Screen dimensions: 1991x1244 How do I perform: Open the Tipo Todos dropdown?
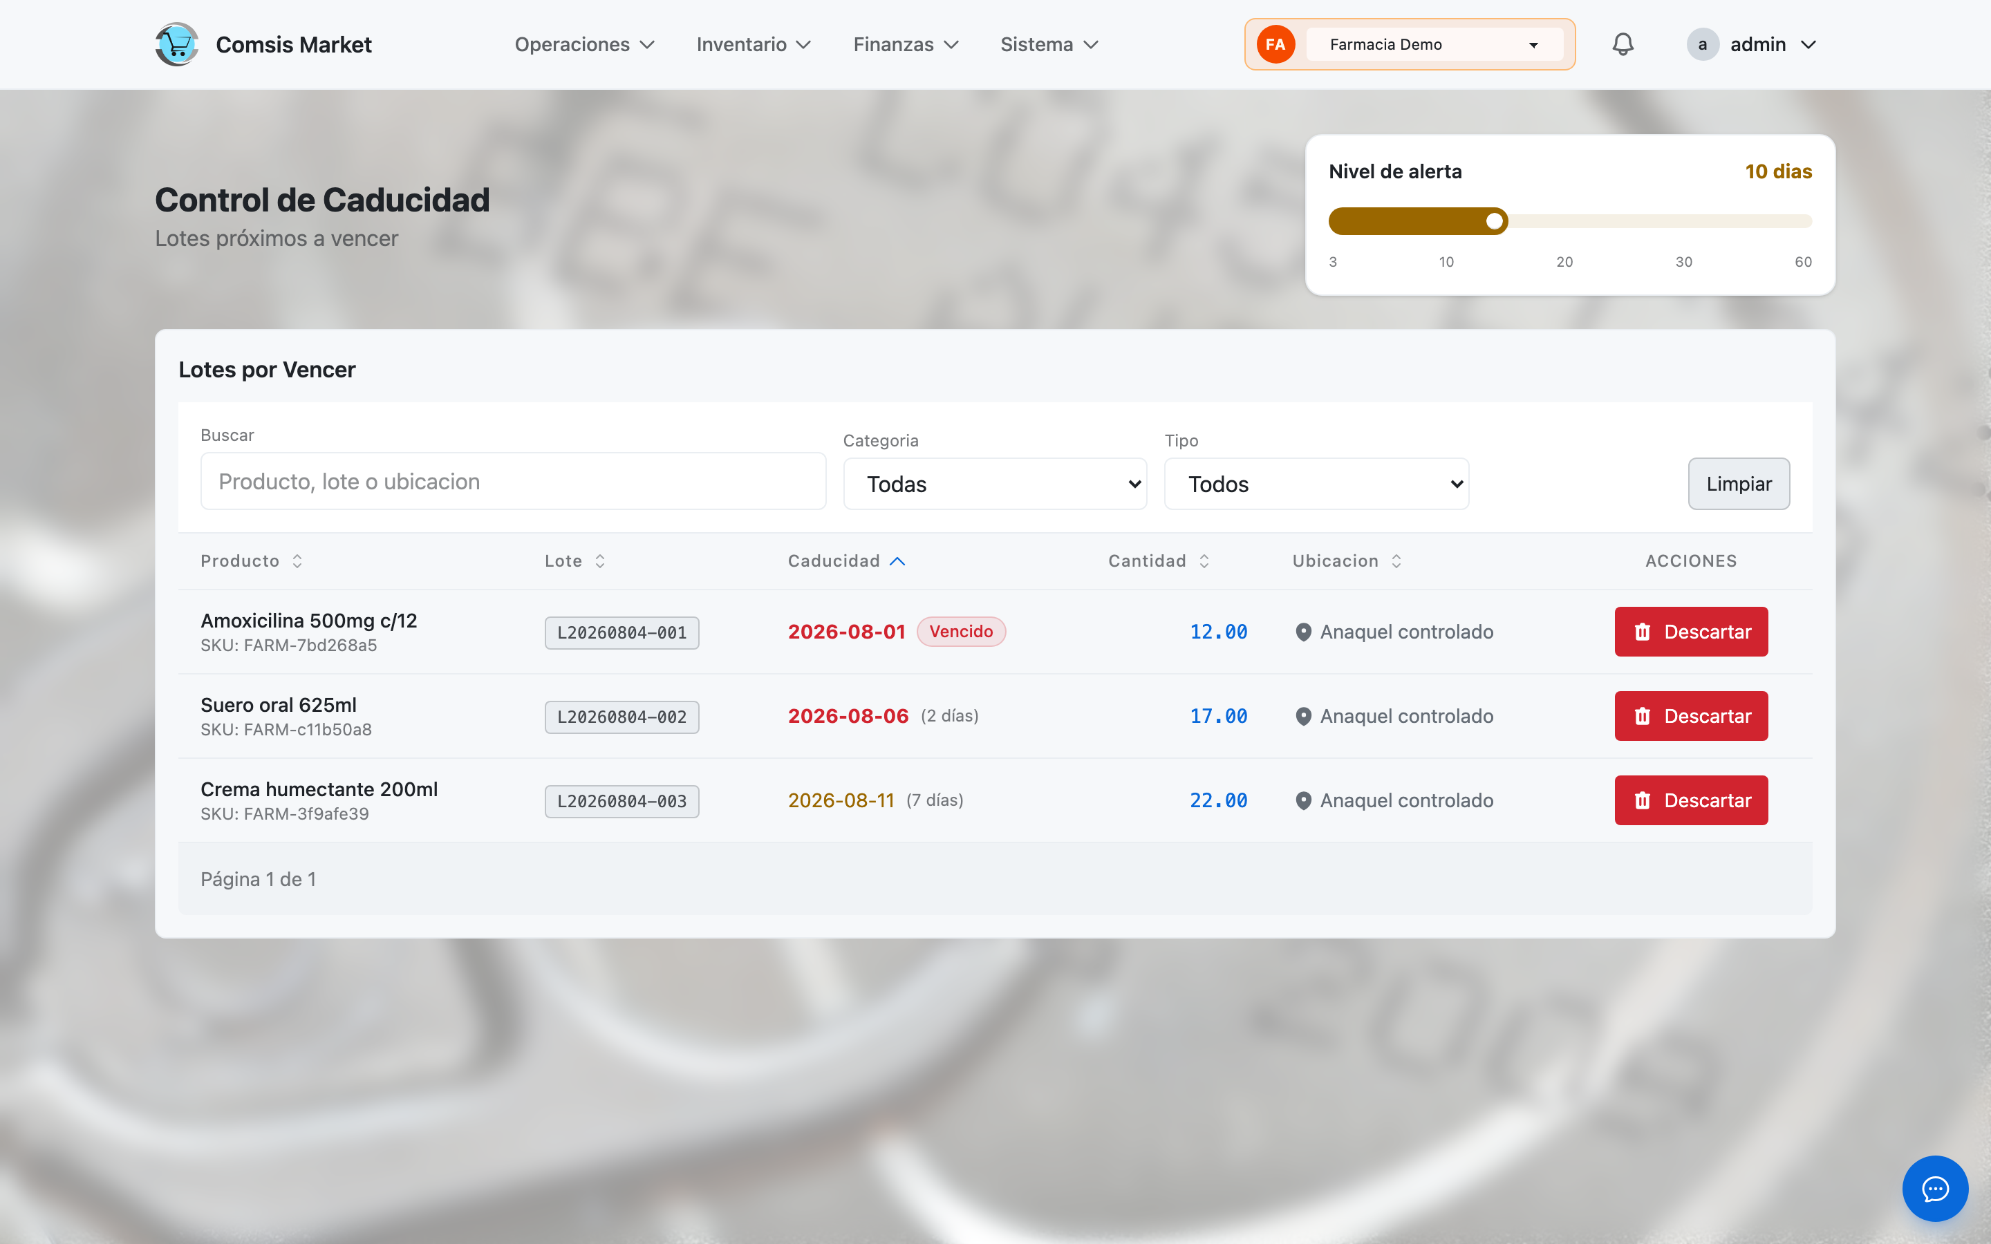(x=1316, y=484)
